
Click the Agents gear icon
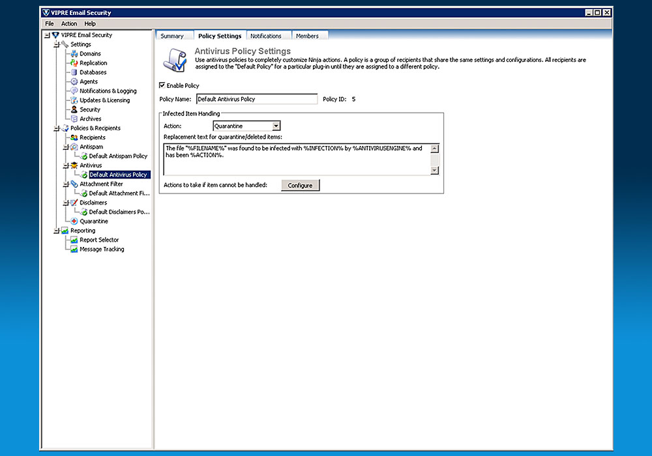(x=74, y=81)
